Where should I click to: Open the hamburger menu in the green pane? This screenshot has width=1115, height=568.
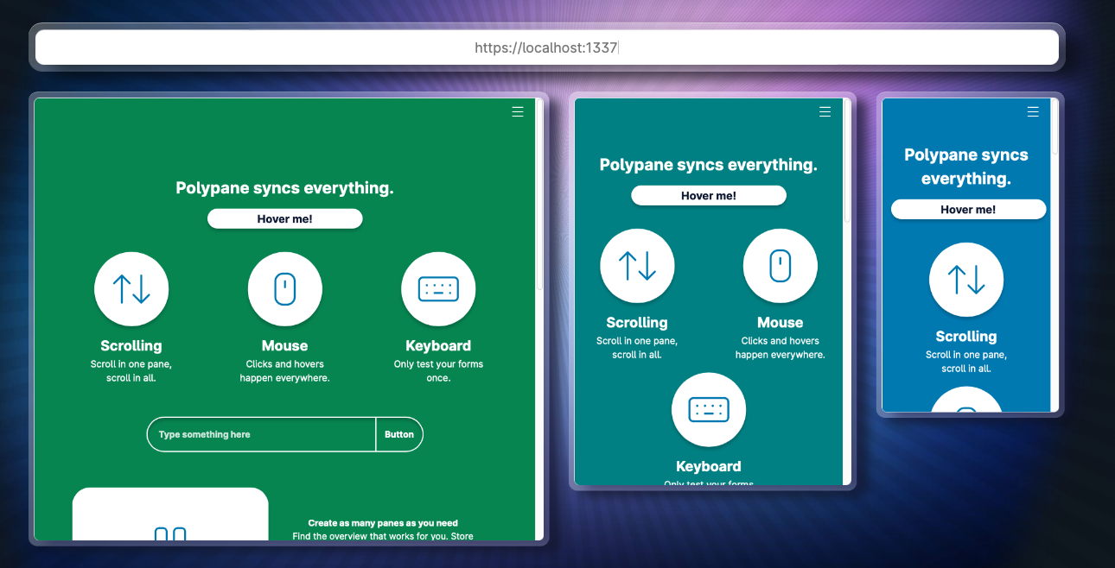[518, 111]
